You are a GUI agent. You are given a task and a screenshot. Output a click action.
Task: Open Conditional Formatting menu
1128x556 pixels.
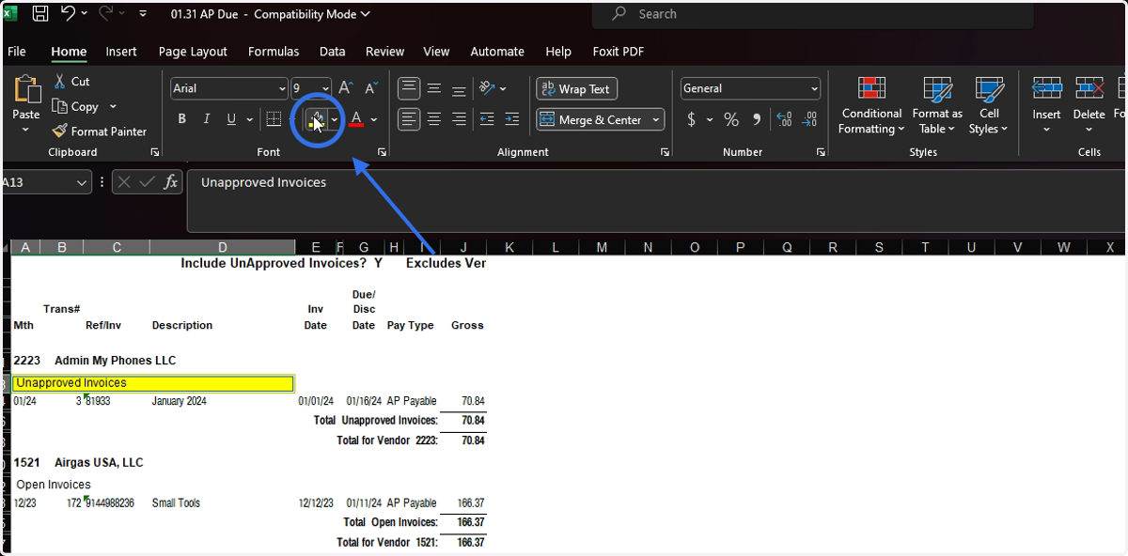(x=871, y=106)
